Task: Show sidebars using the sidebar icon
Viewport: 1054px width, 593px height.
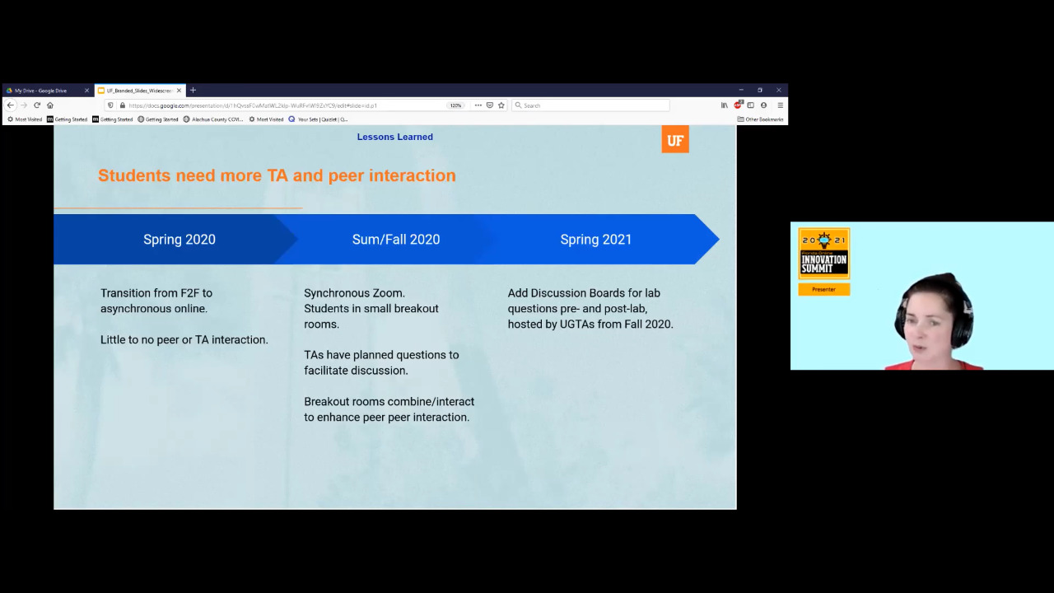Action: point(751,105)
